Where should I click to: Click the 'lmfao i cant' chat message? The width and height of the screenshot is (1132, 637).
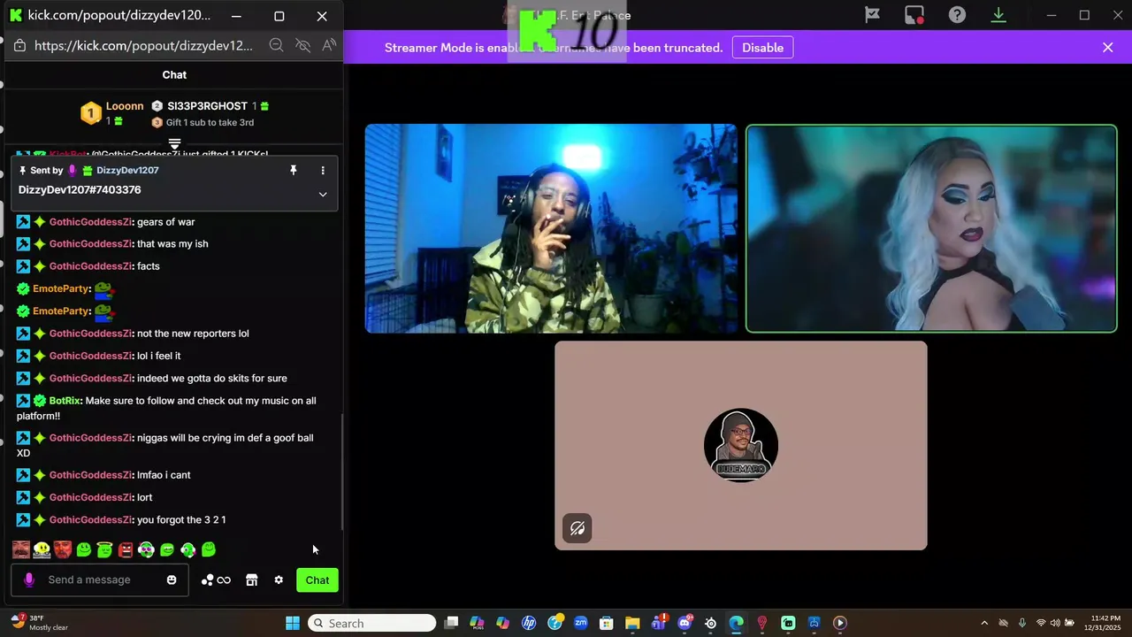click(164, 475)
